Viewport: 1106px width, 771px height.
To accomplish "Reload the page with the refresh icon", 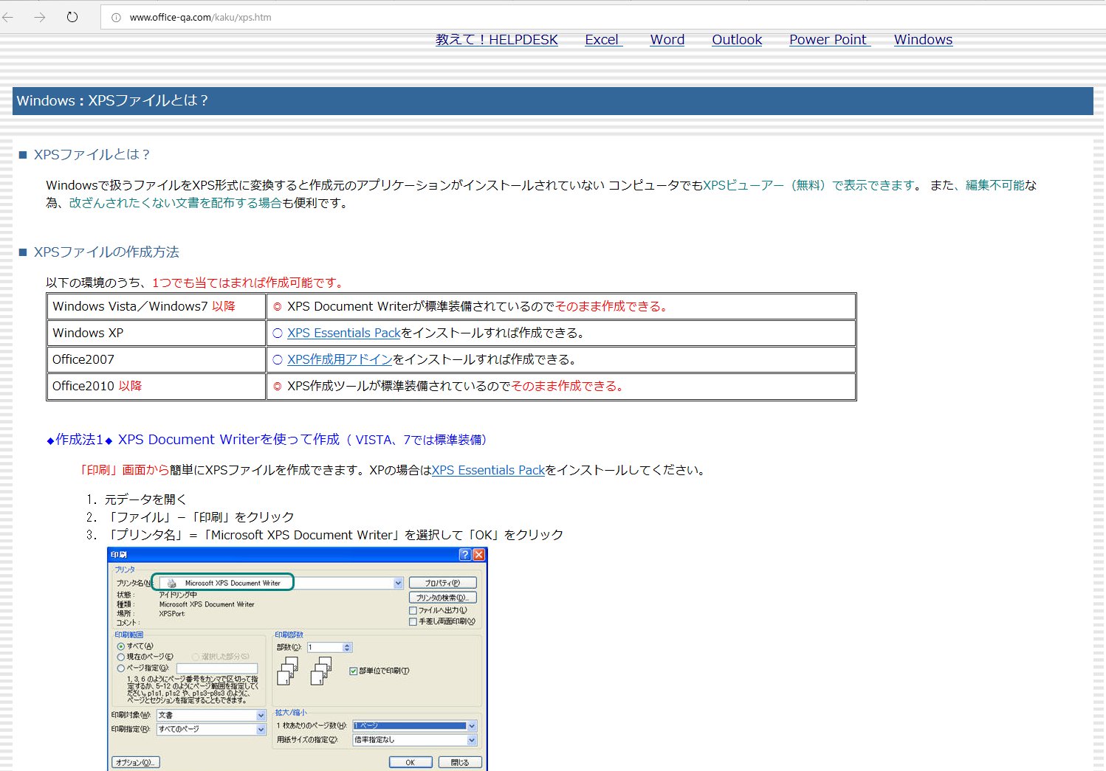I will pos(72,17).
